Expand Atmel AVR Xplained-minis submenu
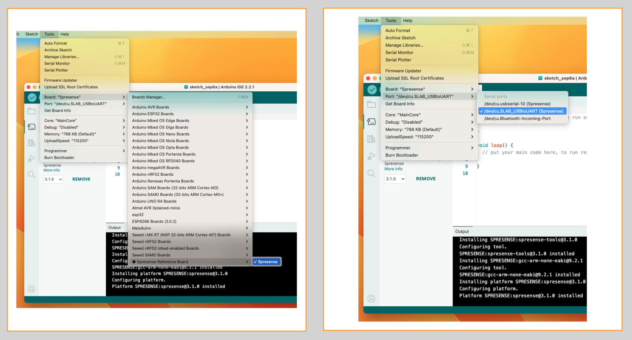 (190, 208)
